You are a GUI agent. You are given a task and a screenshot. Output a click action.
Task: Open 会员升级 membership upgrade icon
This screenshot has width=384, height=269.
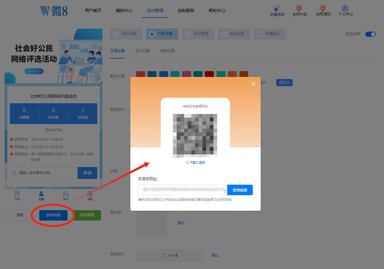point(299,8)
